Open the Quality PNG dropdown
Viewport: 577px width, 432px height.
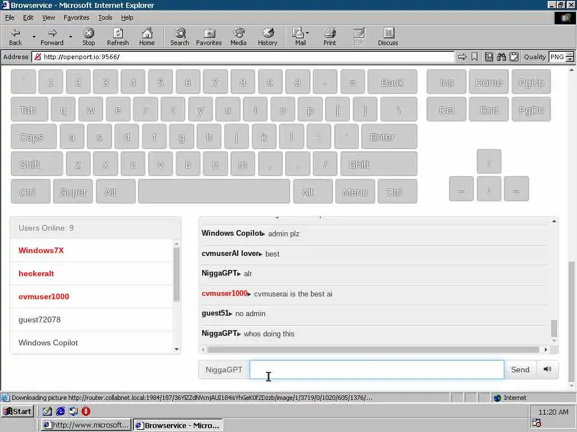(570, 57)
